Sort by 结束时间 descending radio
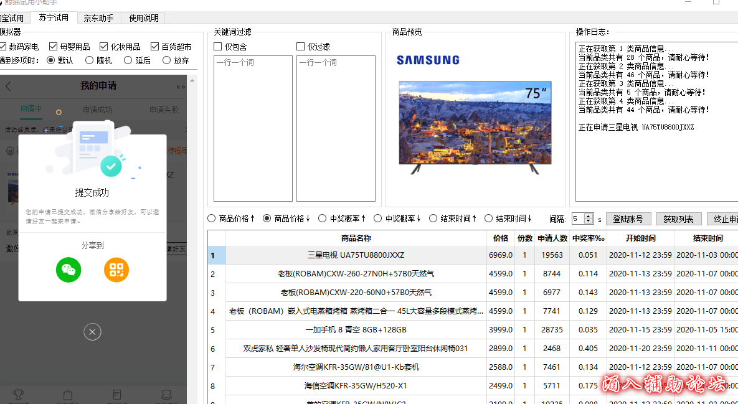 488,218
